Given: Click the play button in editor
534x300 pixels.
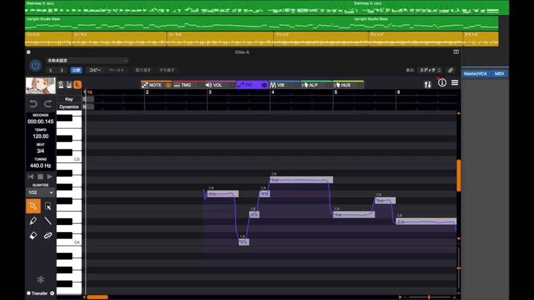Looking at the screenshot, I should 50,177.
